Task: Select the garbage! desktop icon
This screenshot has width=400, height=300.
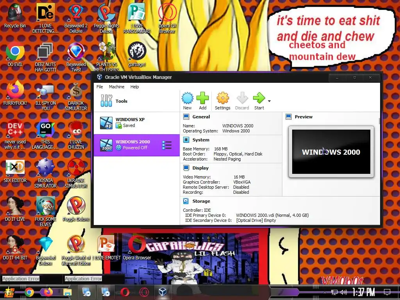Action: click(137, 54)
